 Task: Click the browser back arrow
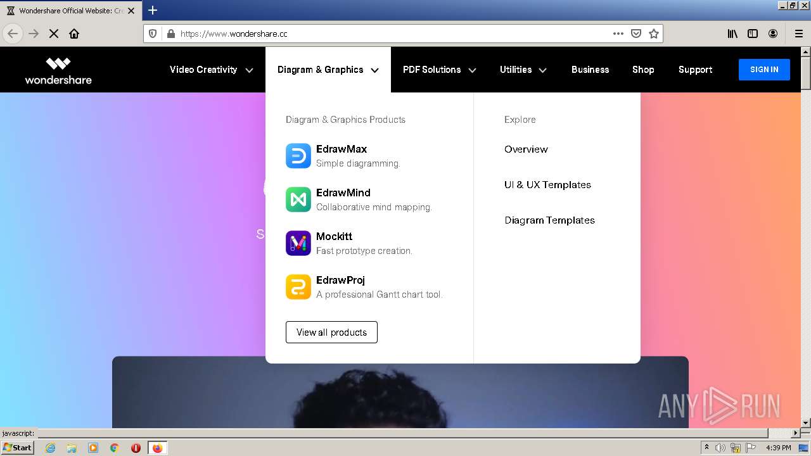[13, 34]
